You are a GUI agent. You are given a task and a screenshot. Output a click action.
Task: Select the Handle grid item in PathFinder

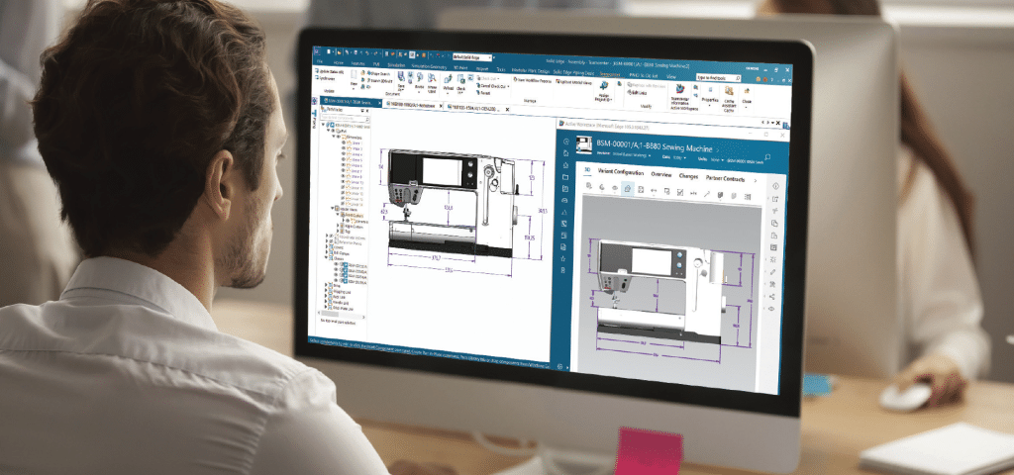(x=341, y=303)
